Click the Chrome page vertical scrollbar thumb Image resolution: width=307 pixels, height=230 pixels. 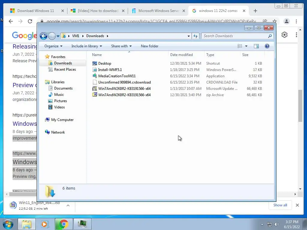coord(300,106)
